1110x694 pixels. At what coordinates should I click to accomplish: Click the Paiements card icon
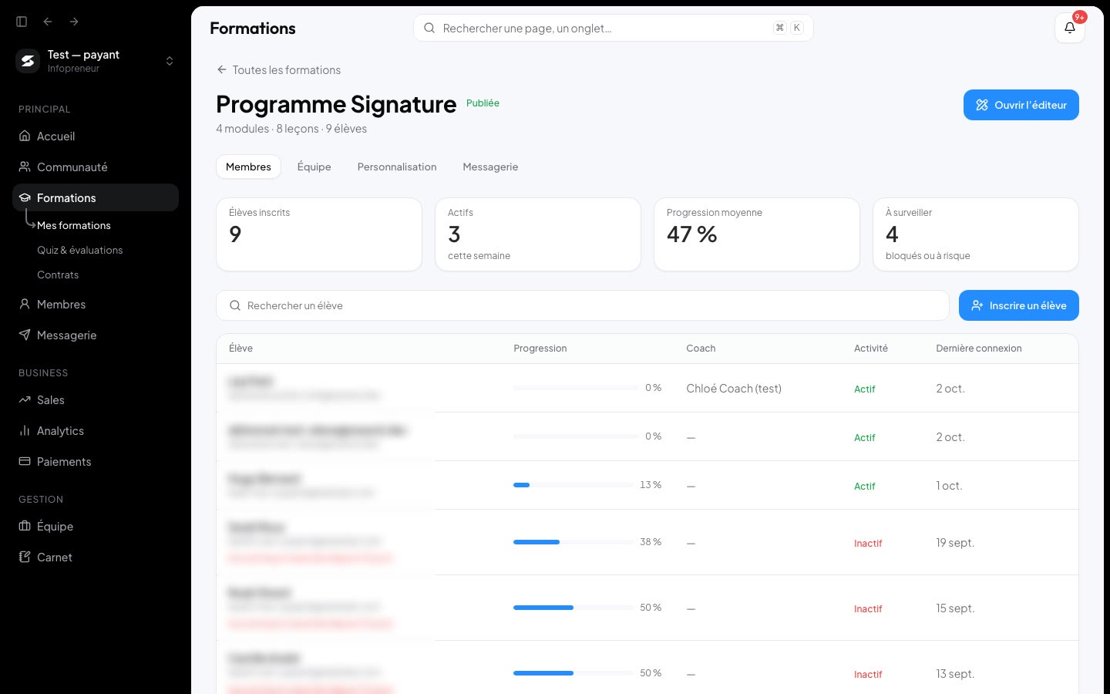tap(25, 461)
